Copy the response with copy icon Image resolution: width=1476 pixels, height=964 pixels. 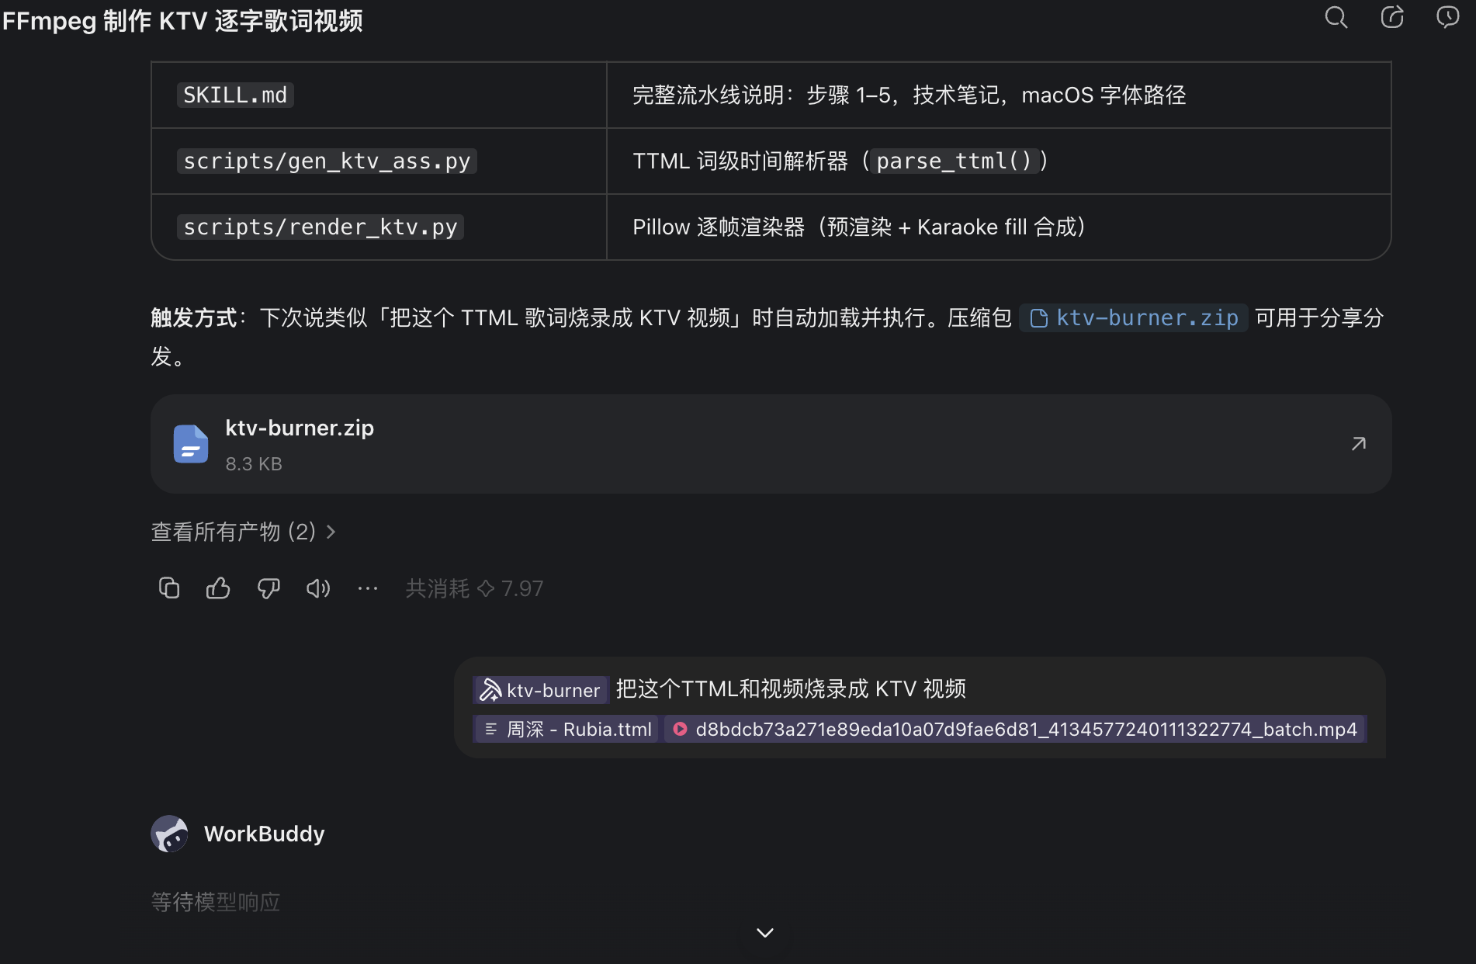169,588
